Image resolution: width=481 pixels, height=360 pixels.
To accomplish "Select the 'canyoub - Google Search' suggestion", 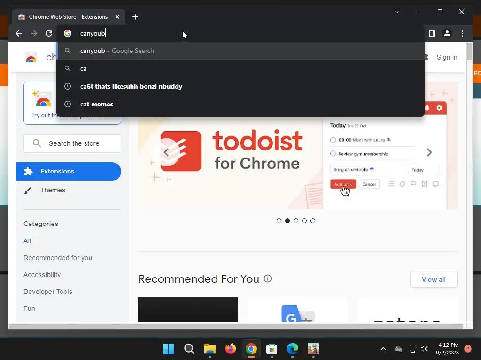I will 240,51.
